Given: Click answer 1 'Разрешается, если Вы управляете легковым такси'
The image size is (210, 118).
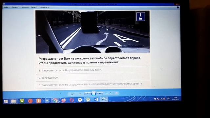Looking at the screenshot, I should click(93, 70).
